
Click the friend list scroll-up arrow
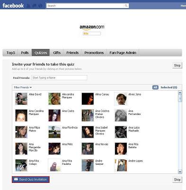click(x=180, y=93)
